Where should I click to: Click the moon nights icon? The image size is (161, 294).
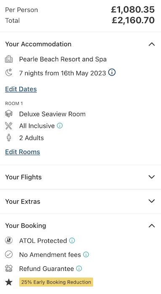tap(9, 73)
